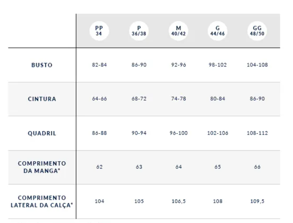This screenshot has height=223, width=293.
Task: Click the QUADRIL row label
Action: click(42, 133)
